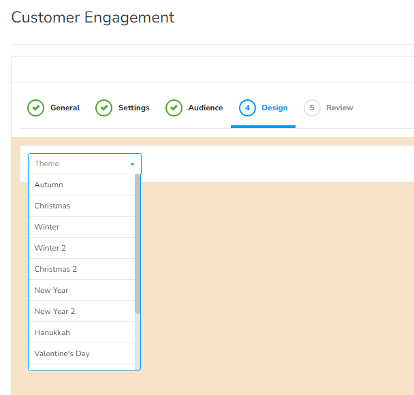Go to the Review step label

339,108
